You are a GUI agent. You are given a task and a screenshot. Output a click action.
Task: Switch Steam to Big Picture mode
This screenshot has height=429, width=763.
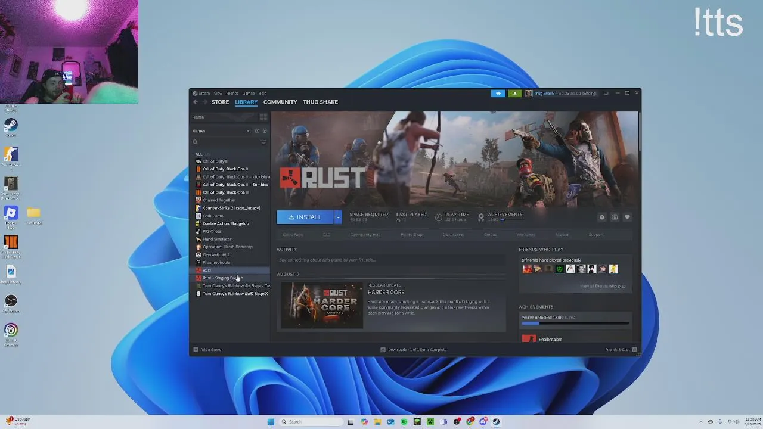[x=606, y=93]
